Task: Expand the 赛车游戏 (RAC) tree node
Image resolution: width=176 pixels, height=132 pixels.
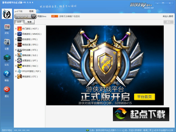Action: [16, 66]
